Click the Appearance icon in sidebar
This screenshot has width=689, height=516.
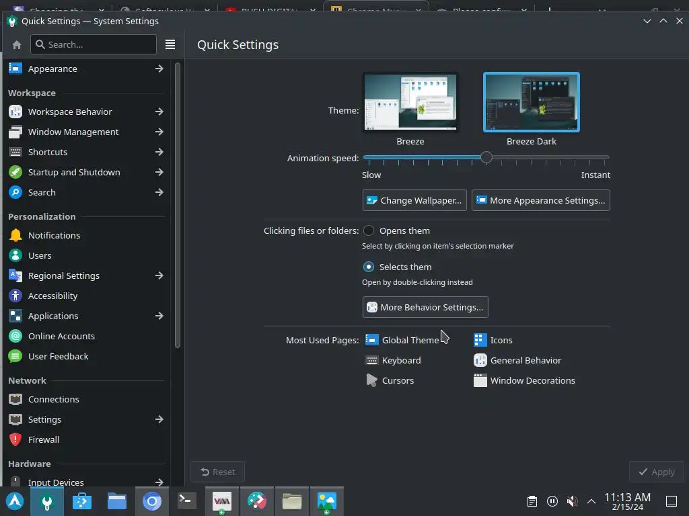pos(15,69)
